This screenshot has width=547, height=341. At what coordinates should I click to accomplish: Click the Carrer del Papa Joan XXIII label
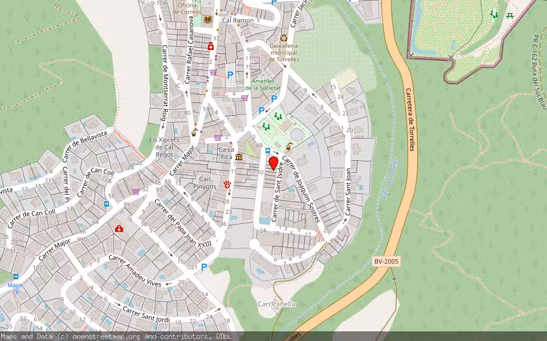pyautogui.click(x=183, y=223)
